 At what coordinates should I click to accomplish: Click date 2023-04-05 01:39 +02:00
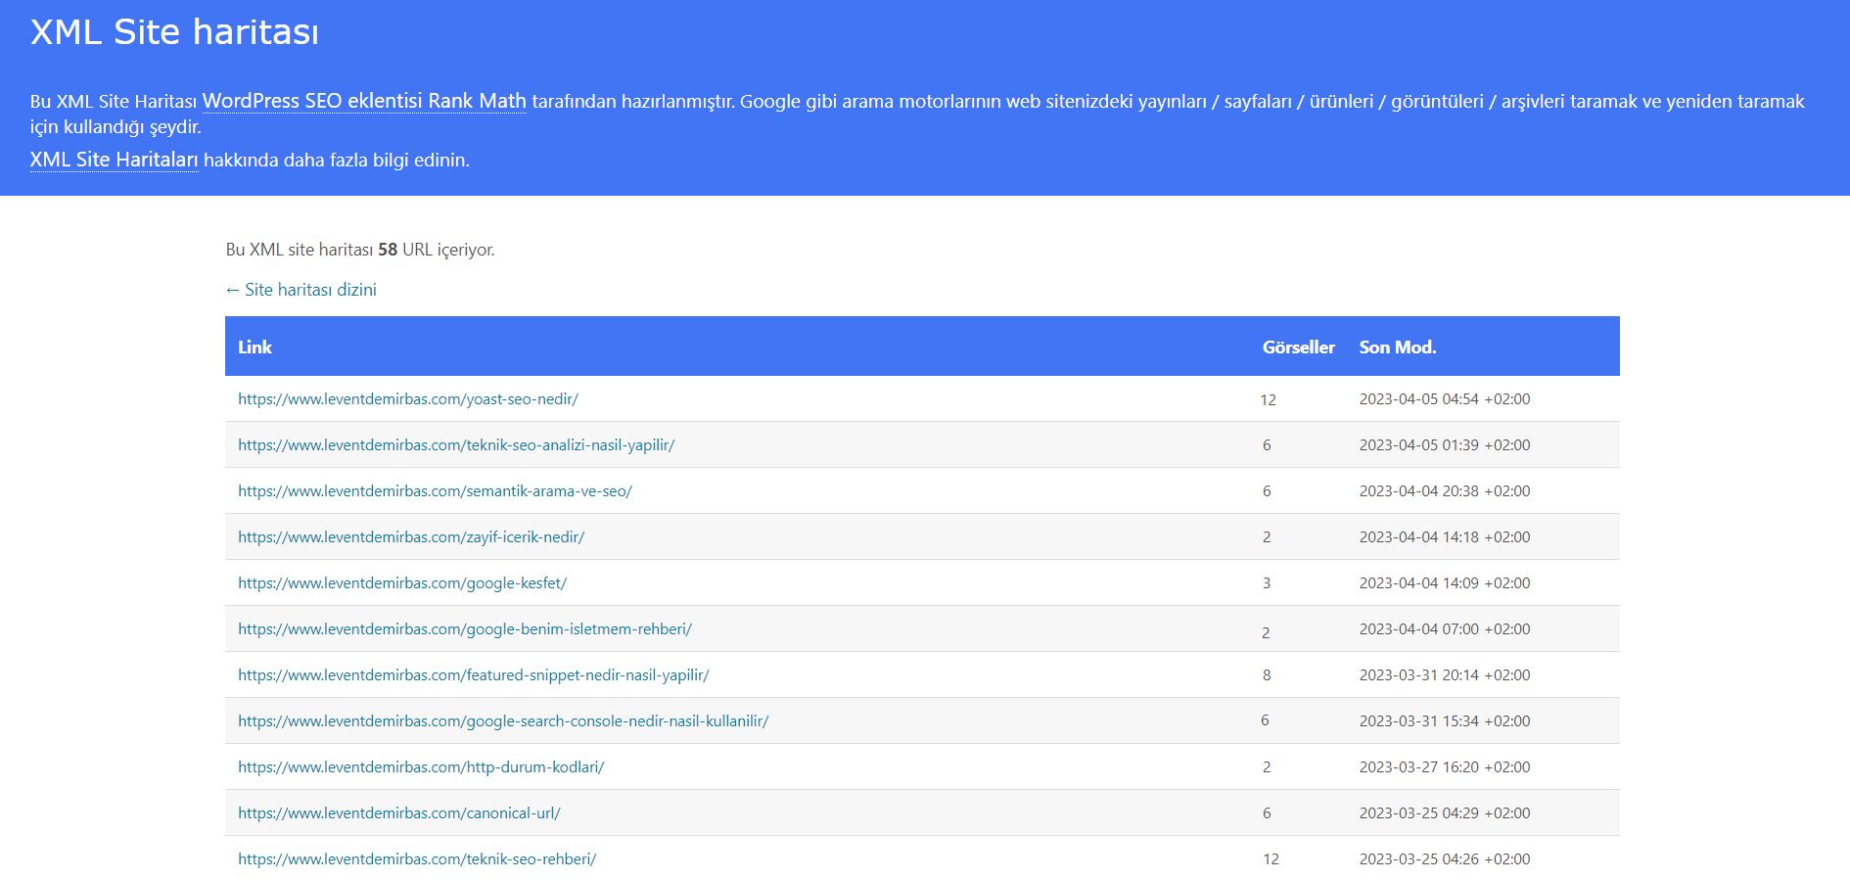click(1445, 445)
